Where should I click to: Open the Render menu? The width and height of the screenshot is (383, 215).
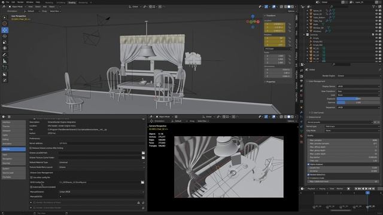[20, 2]
